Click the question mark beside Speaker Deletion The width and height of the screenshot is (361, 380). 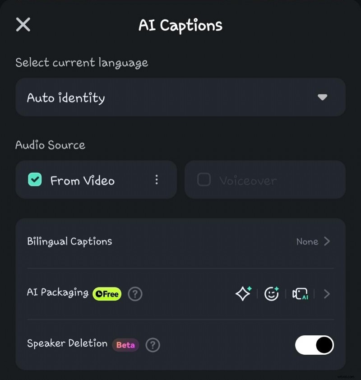click(153, 345)
